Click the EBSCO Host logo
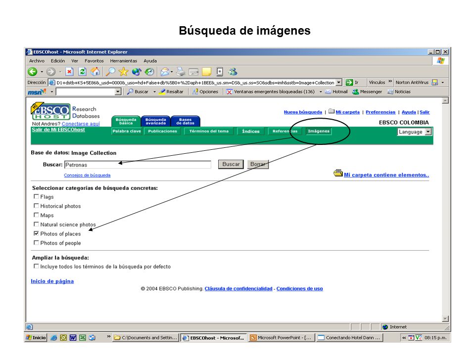Image resolution: width=475 pixels, height=356 pixels. pyautogui.click(x=50, y=111)
